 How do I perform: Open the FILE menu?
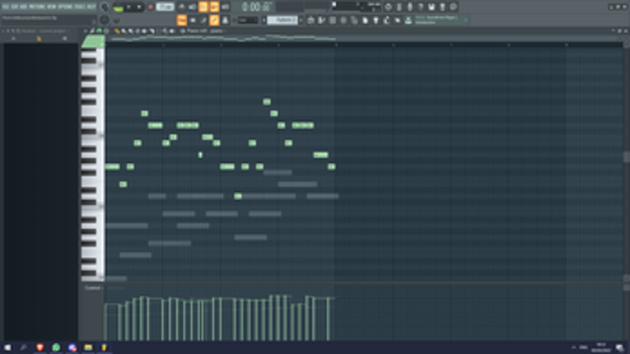pyautogui.click(x=6, y=7)
